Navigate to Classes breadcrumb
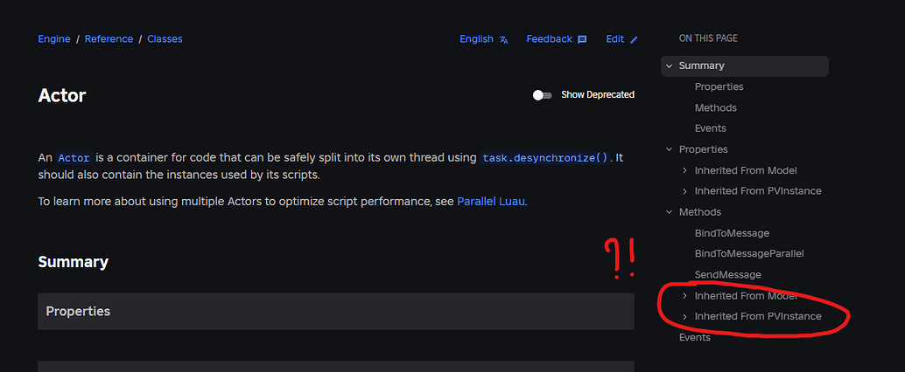The image size is (905, 372). 165,39
